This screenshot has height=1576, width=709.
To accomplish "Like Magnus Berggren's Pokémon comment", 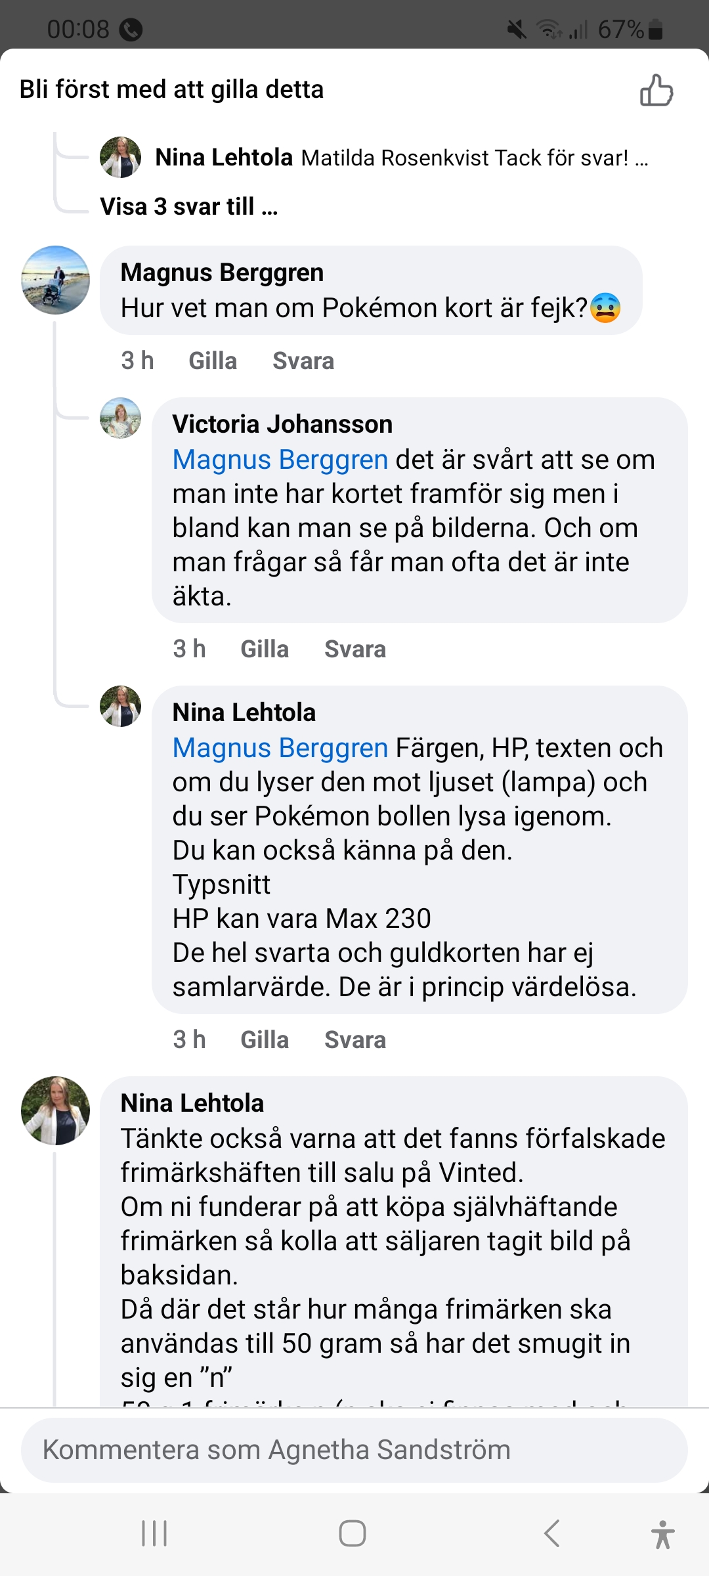I will click(x=212, y=361).
